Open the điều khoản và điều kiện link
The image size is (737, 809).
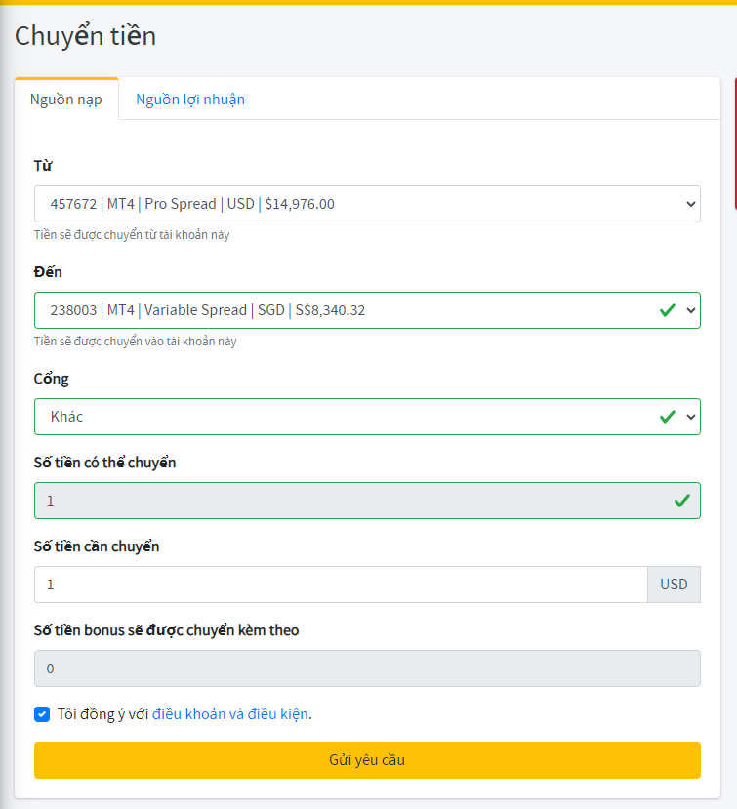coord(230,714)
